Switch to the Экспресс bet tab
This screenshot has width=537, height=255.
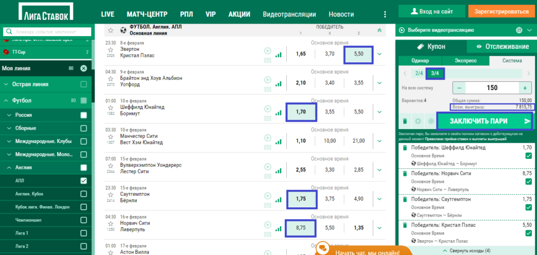[467, 61]
